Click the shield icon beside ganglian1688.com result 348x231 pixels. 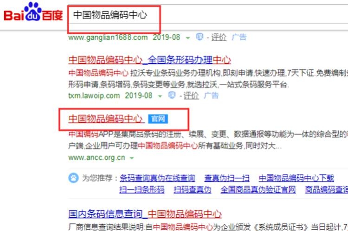(200, 37)
